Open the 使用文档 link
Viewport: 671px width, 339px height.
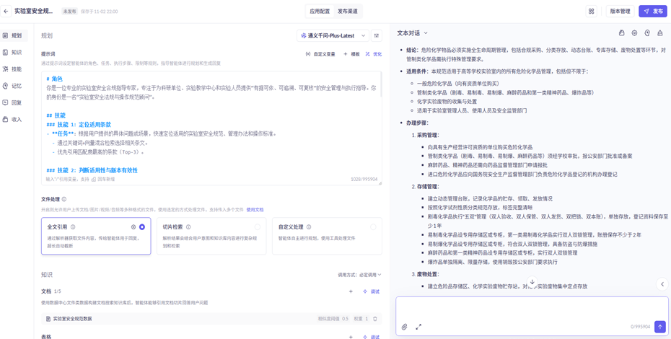click(x=255, y=210)
